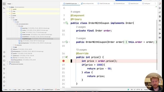Viewport: 164px width, 92px height.
Task: Click the implements-method gutter icon on line 17
Action: 67,57
